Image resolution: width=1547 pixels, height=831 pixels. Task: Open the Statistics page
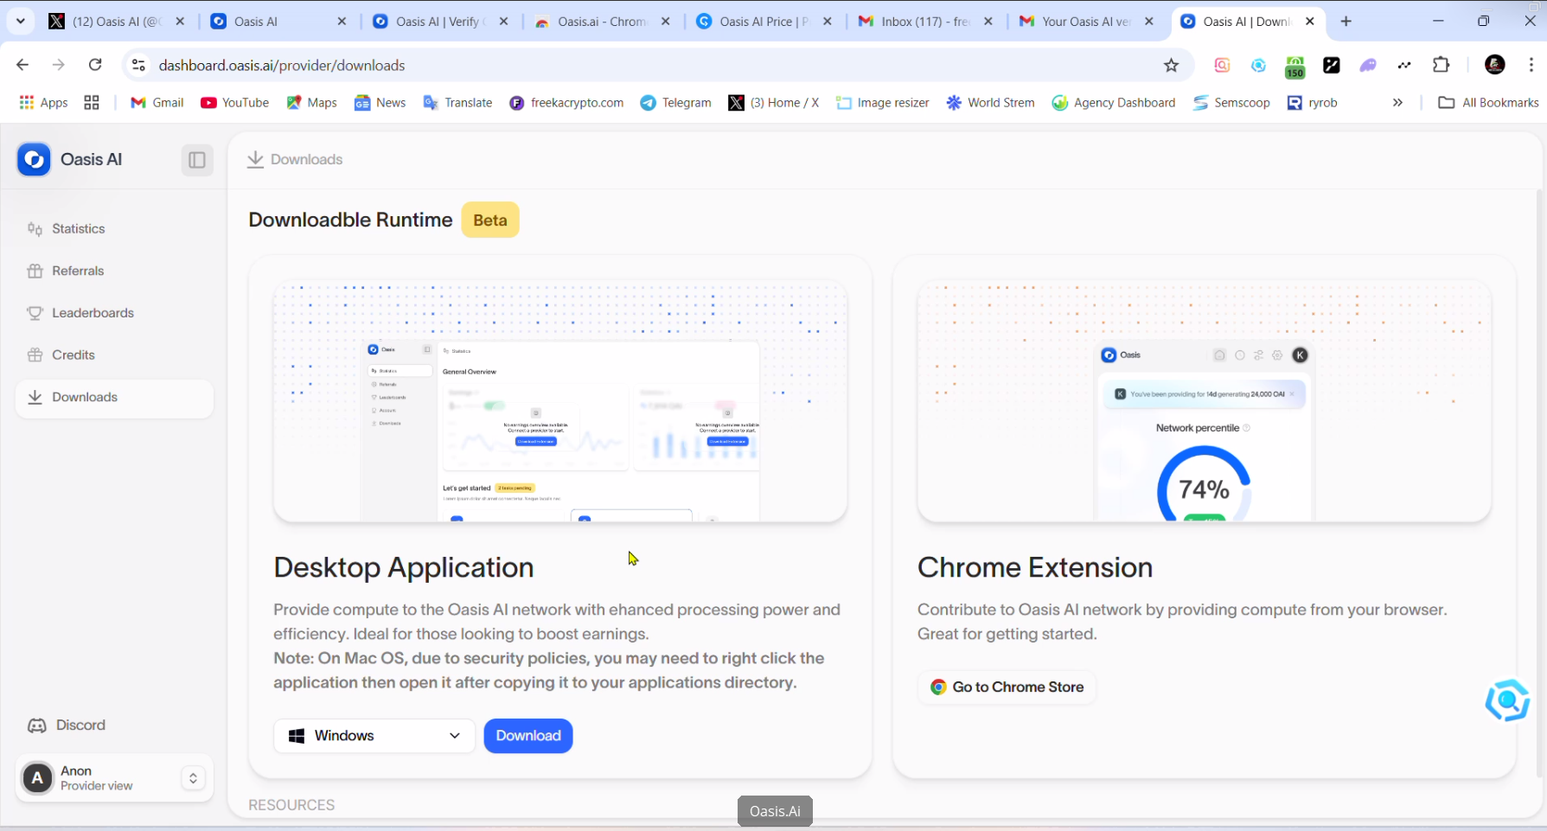(114, 229)
